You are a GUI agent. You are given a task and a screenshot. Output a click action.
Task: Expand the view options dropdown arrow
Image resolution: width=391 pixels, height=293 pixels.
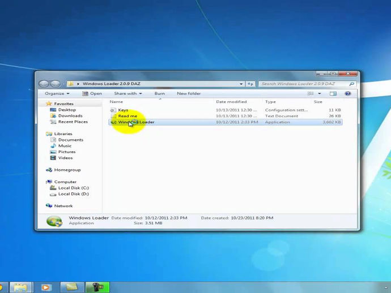(x=320, y=93)
